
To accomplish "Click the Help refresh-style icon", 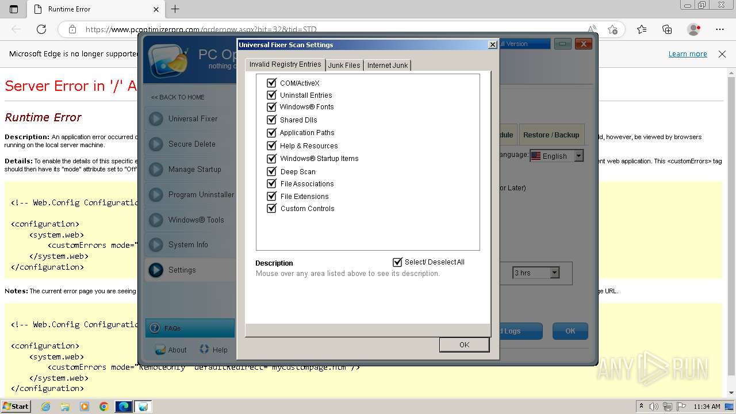I will [x=204, y=349].
